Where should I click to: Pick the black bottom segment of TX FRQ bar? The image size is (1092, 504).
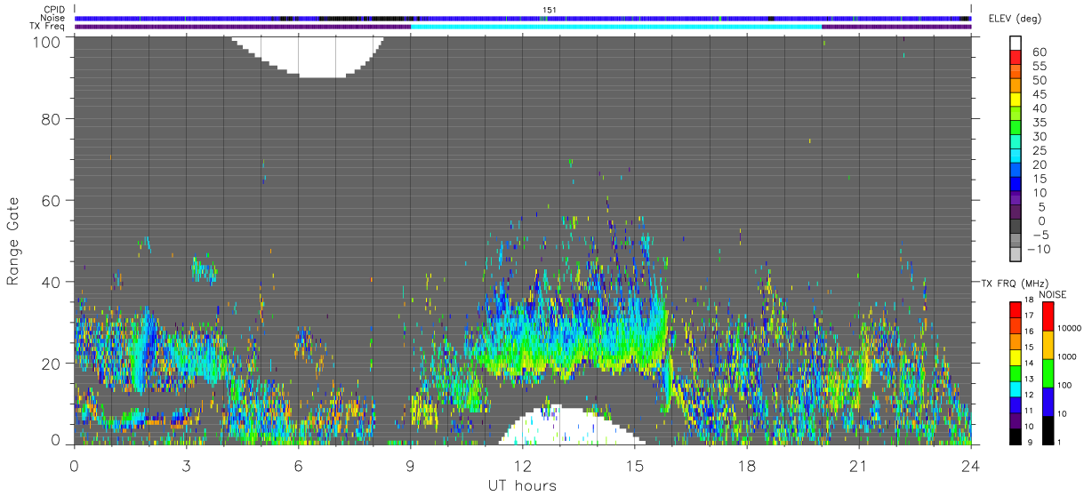(1016, 435)
